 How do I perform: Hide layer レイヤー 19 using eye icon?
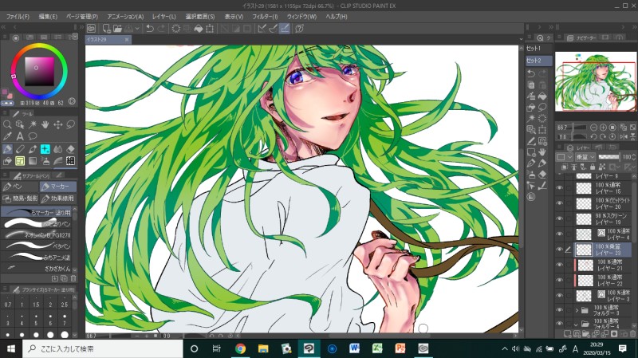560,219
